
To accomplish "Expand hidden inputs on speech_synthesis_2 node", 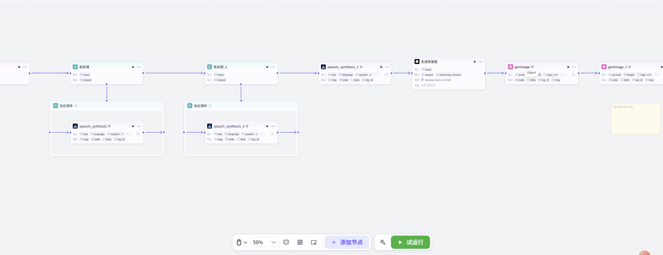I will (273, 133).
